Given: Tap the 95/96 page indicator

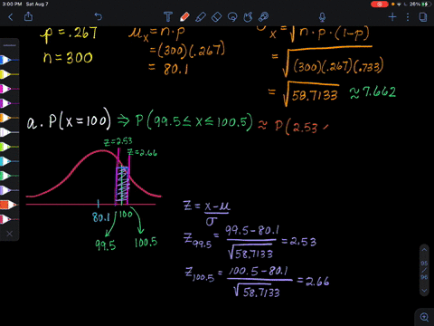Looking at the screenshot, I should 424,270.
